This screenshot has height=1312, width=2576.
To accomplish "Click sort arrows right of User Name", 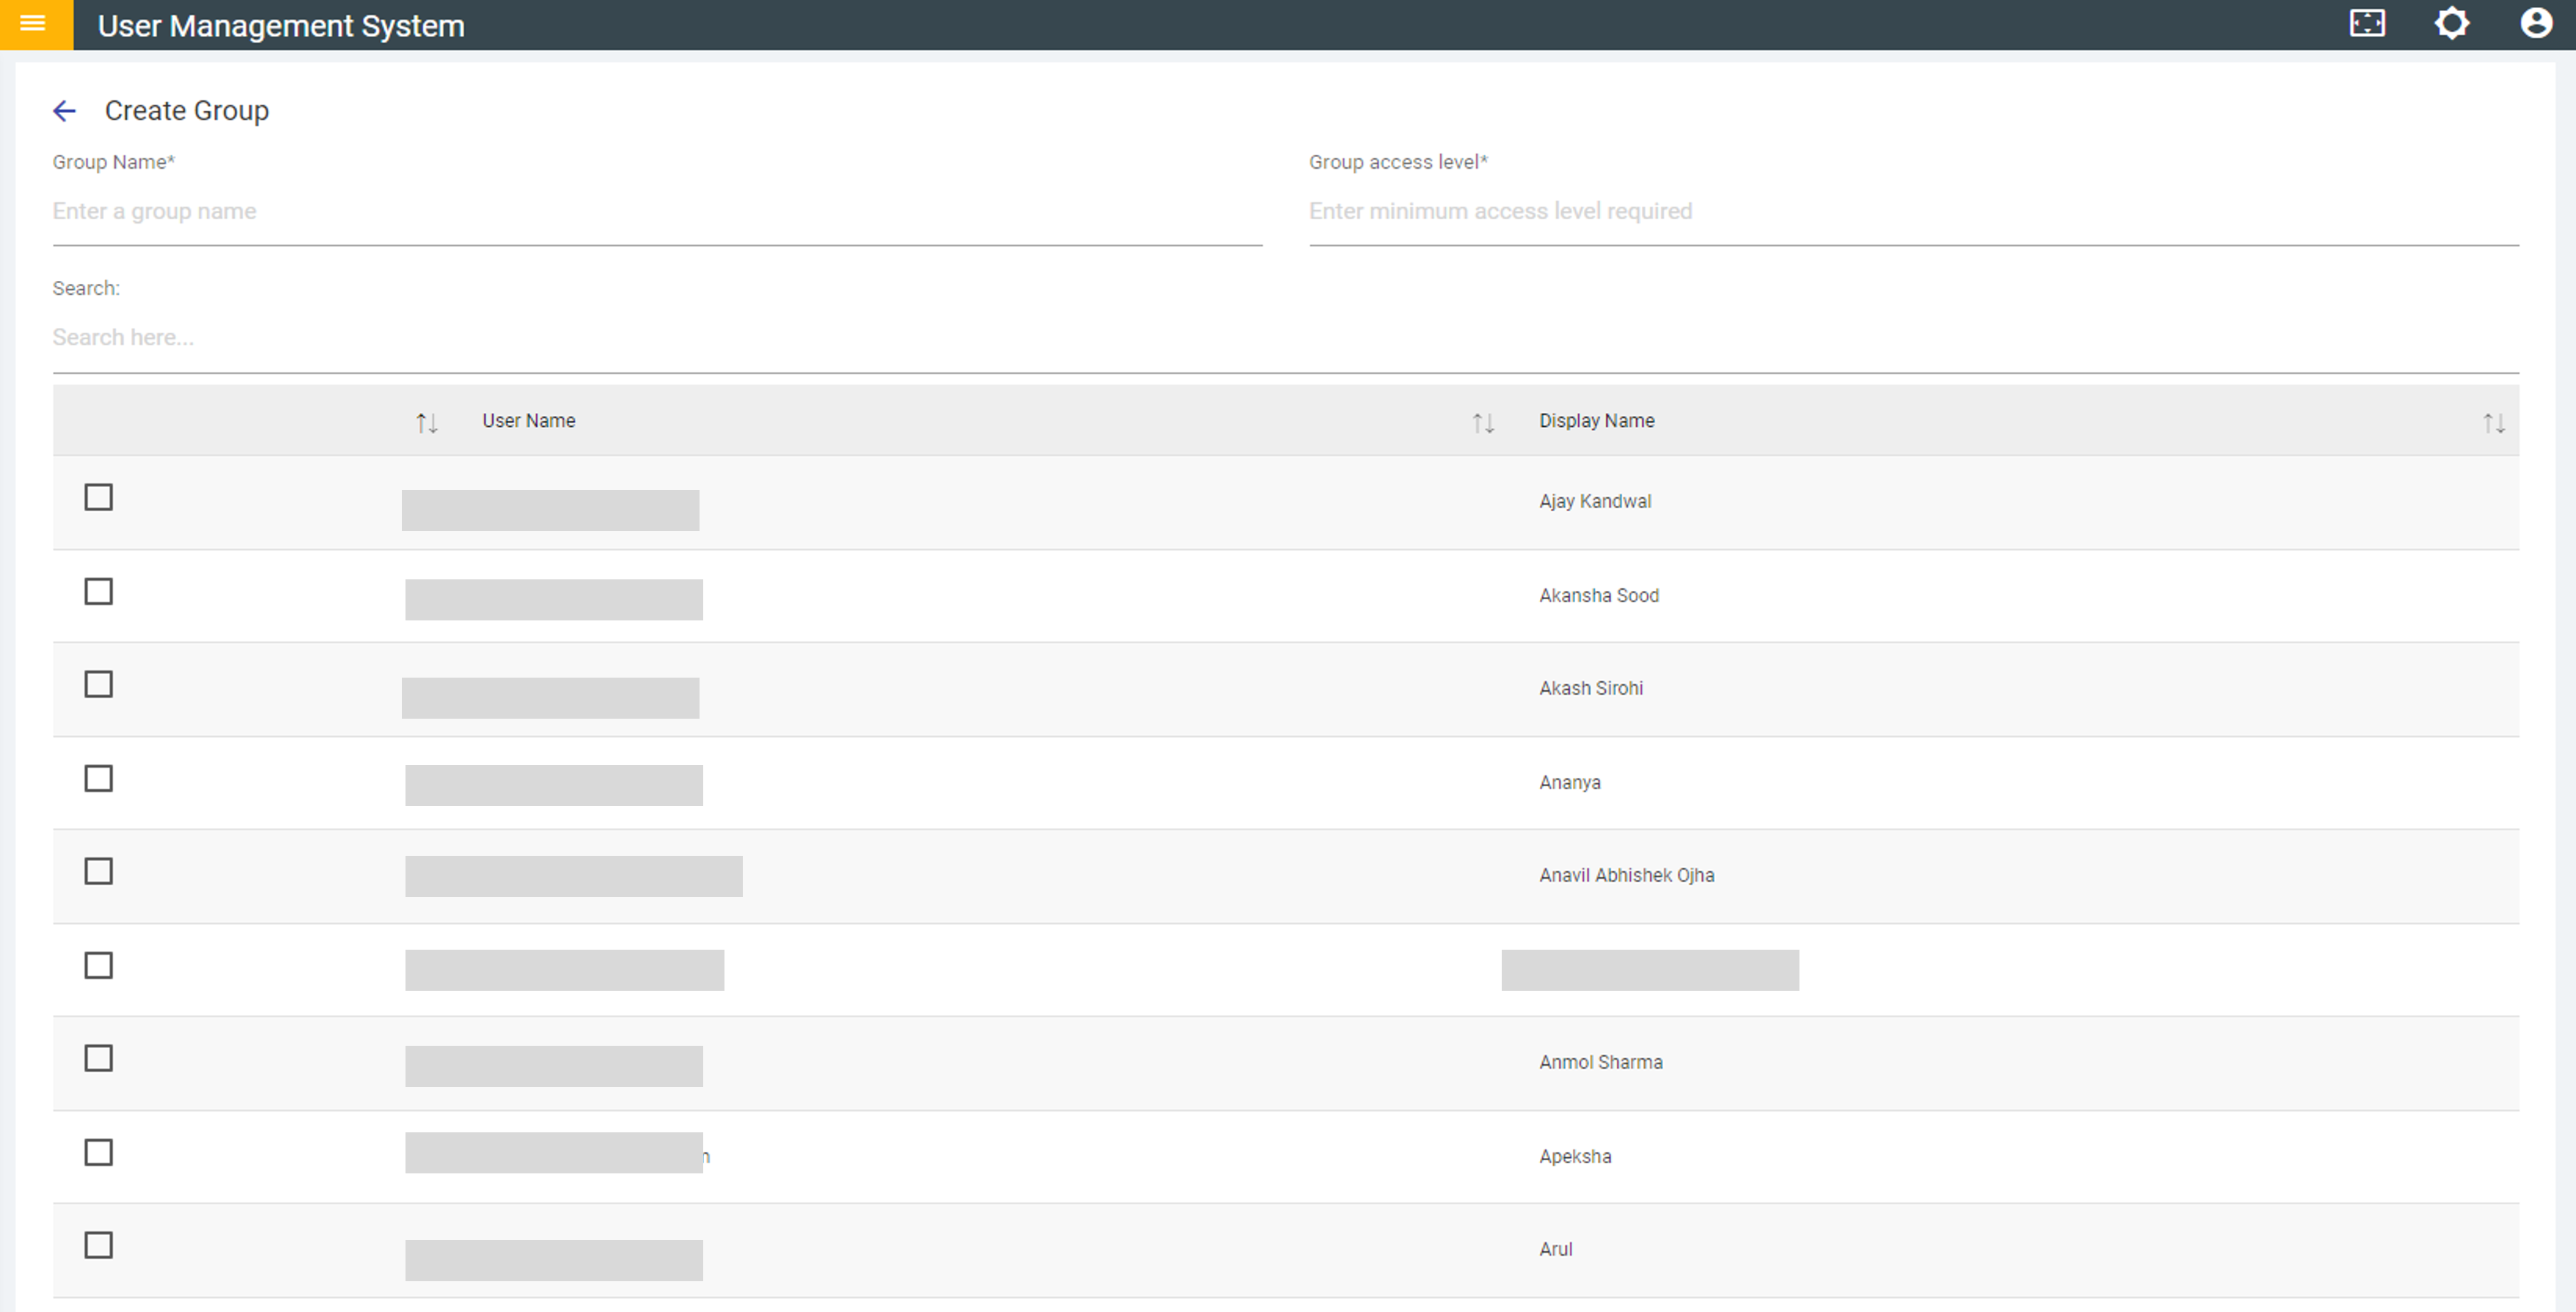I will [x=1483, y=423].
